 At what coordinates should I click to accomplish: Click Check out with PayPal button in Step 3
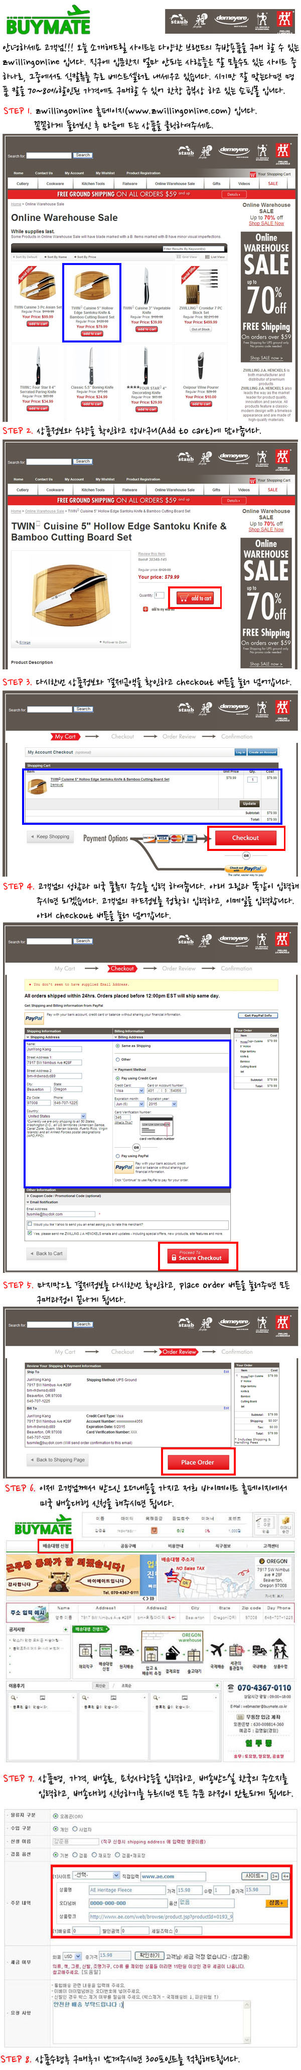246,868
